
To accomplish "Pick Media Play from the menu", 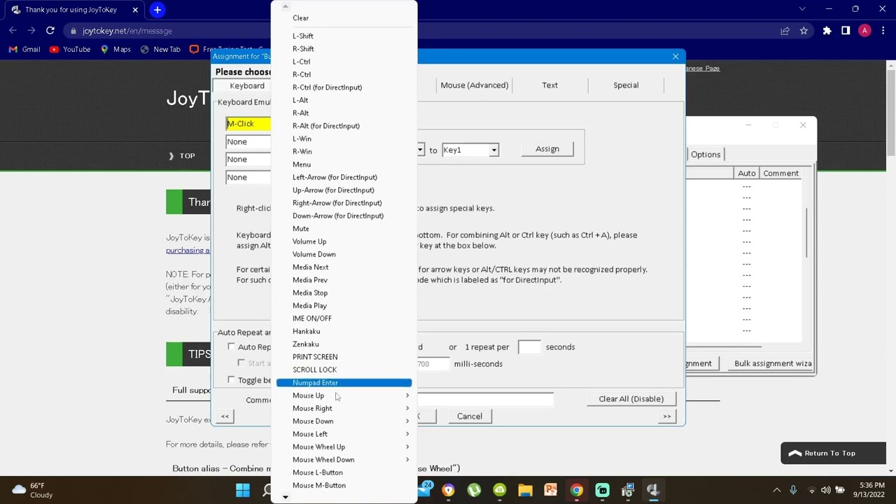I will (344, 306).
